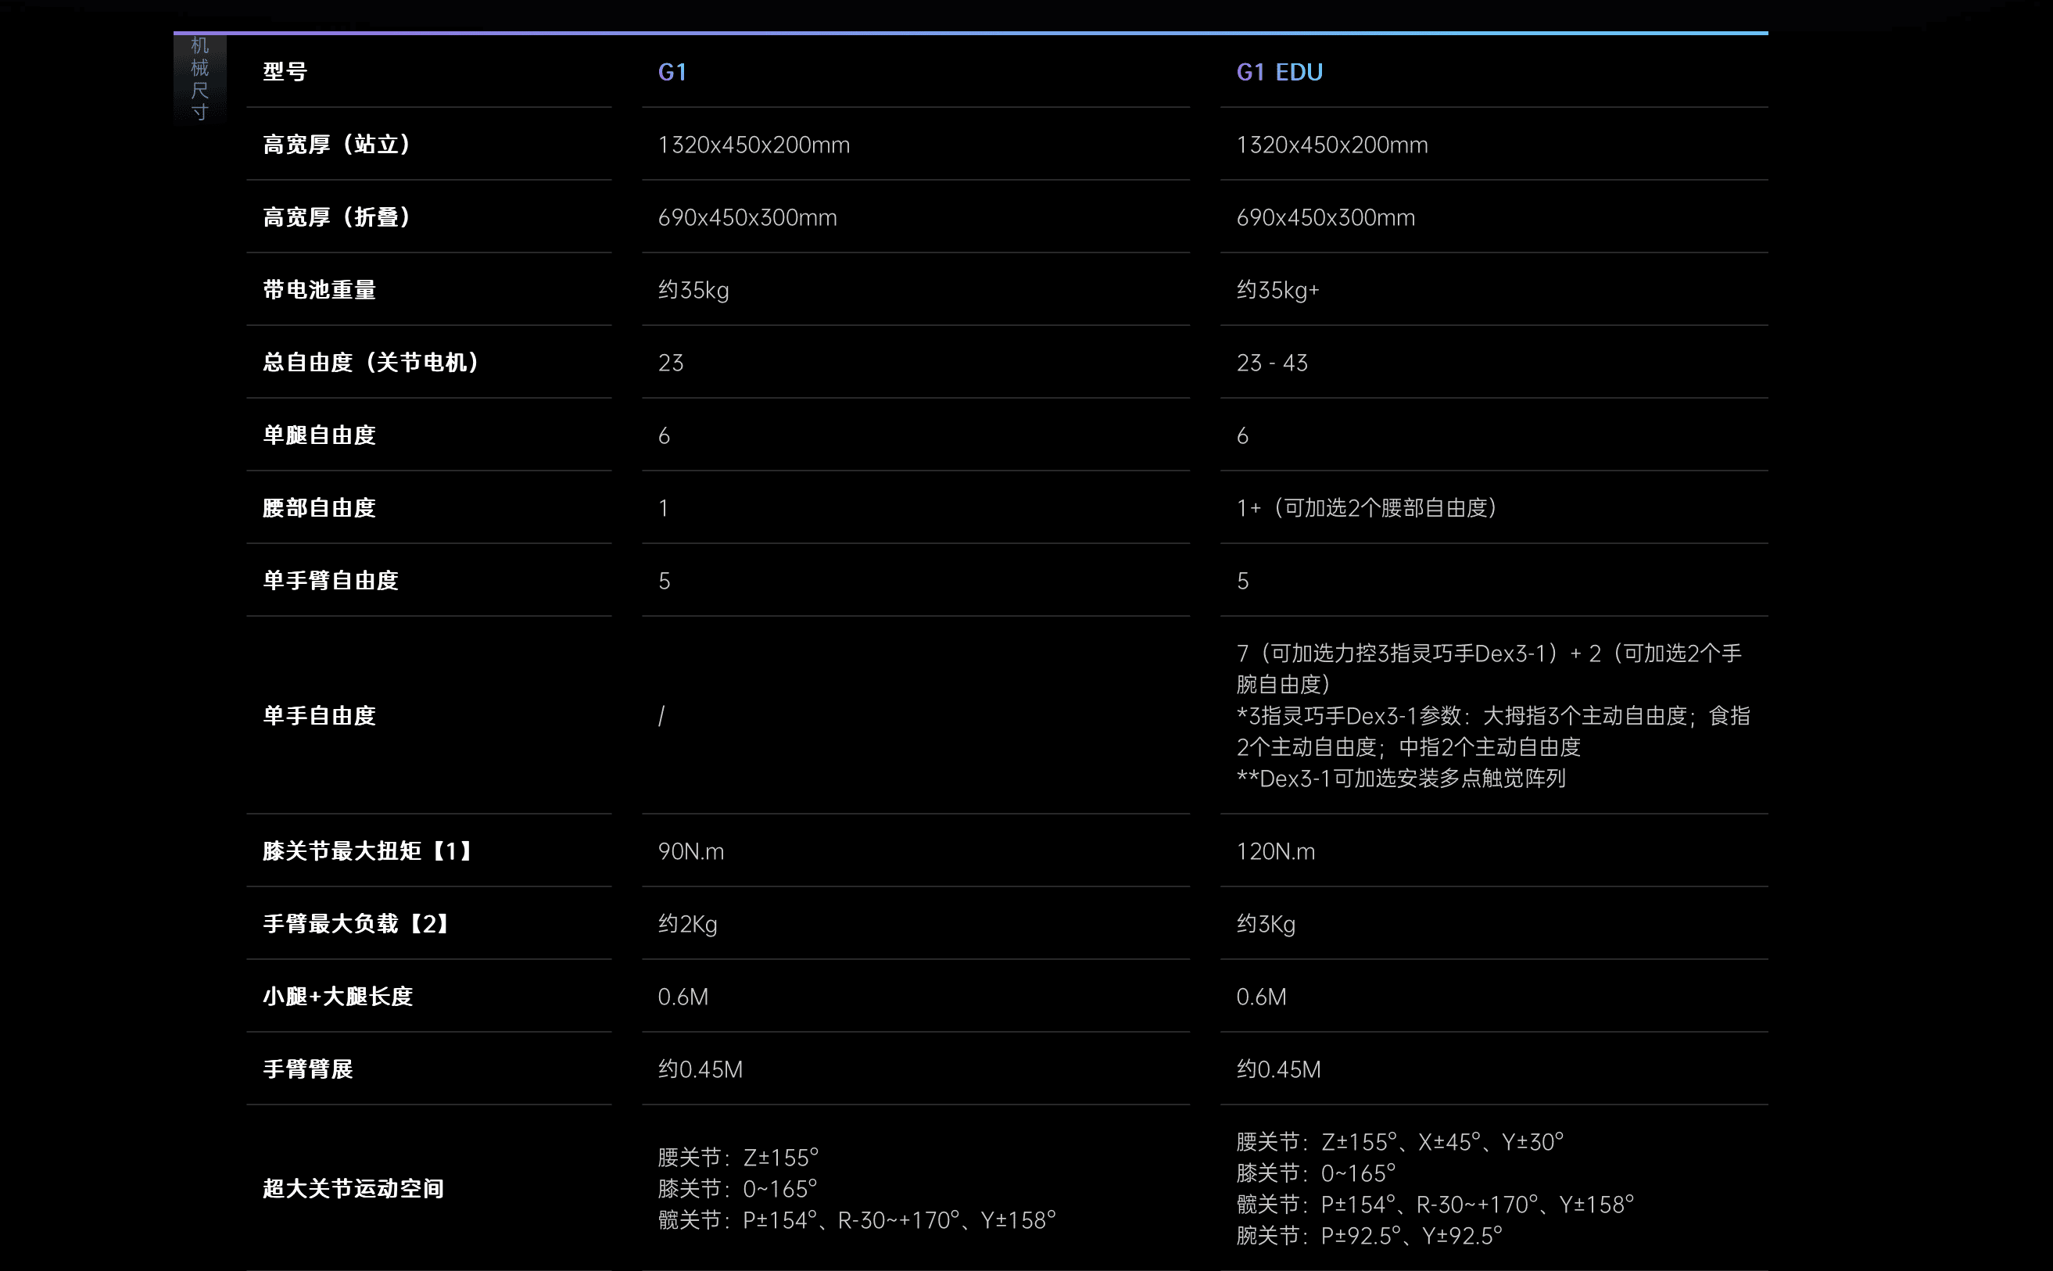The height and width of the screenshot is (1271, 2053).
Task: Click G1 EDU 膝关节：0~165° line
Action: point(1316,1173)
